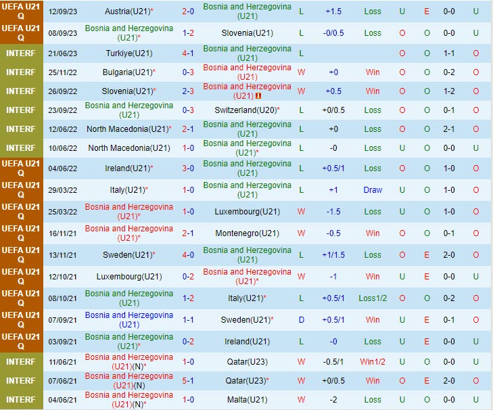Open Malta(U21) team link
Viewport: 493px width, 410px height.
247,400
